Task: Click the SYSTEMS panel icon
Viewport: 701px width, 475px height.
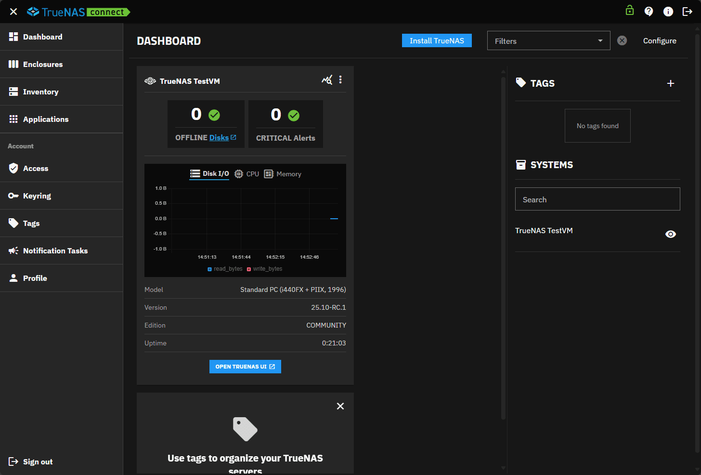Action: [x=521, y=165]
